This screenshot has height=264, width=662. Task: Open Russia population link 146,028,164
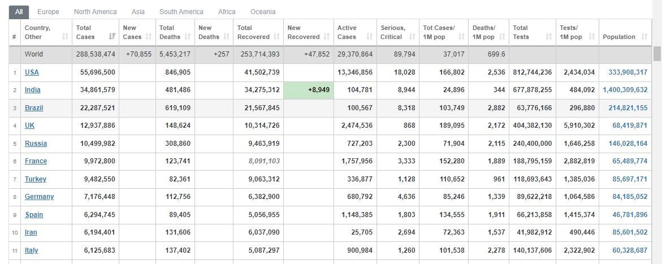(628, 143)
